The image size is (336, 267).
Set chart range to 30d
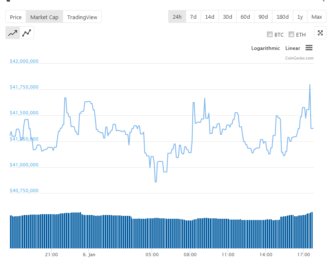click(x=227, y=17)
